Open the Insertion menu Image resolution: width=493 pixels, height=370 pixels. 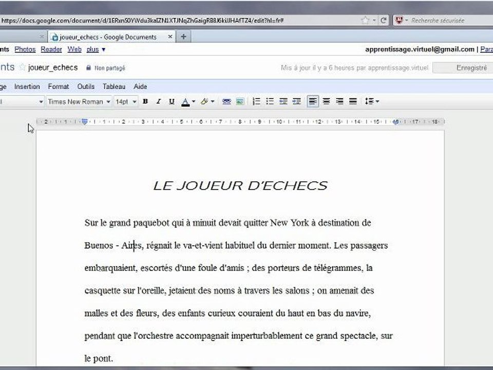tap(27, 86)
